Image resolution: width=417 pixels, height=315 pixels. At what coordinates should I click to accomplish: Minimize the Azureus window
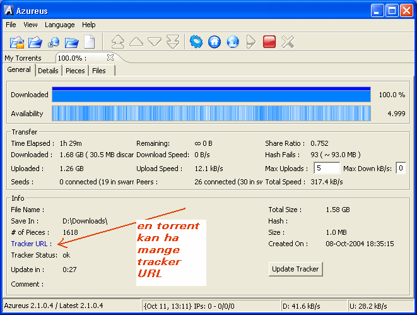pyautogui.click(x=377, y=11)
